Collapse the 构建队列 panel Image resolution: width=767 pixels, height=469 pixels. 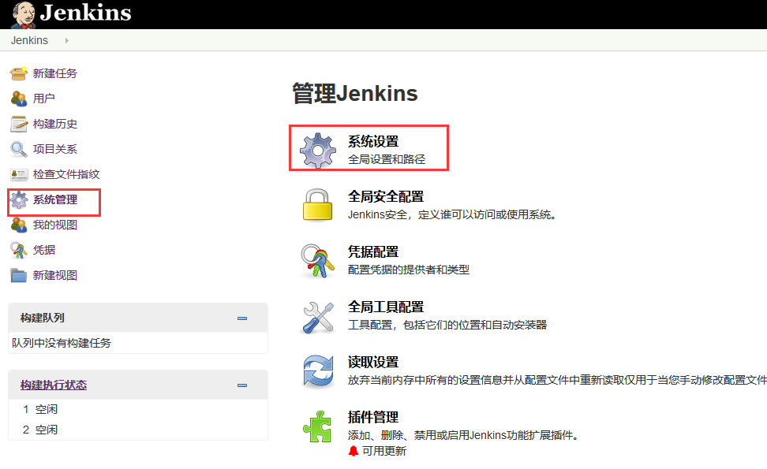click(242, 318)
